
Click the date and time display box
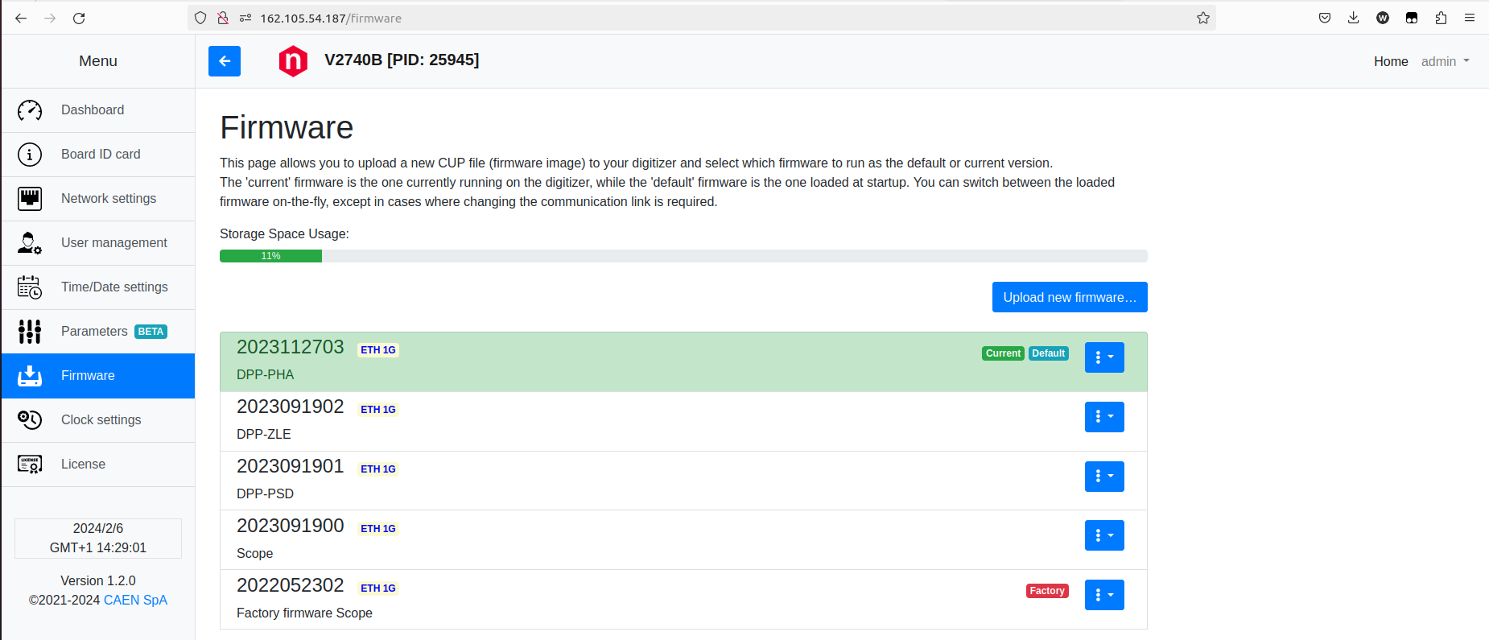98,538
